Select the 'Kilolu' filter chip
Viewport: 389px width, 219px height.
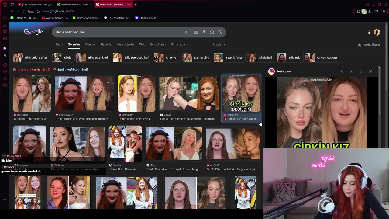[x=63, y=57]
